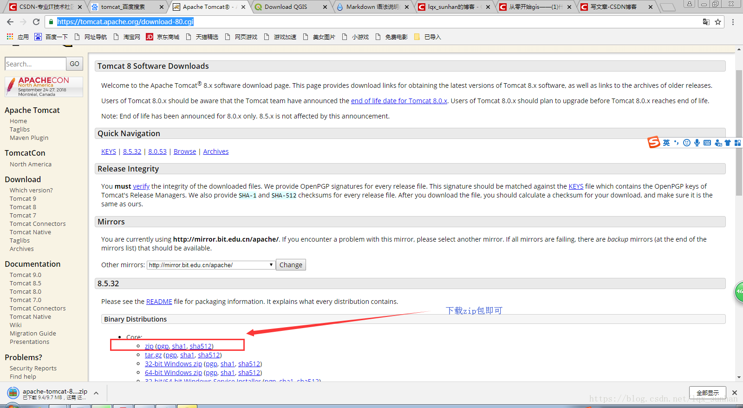Switch to the 写文章-CSDN博客 tab
Viewport: 743px width, 408px height.
click(x=618, y=7)
